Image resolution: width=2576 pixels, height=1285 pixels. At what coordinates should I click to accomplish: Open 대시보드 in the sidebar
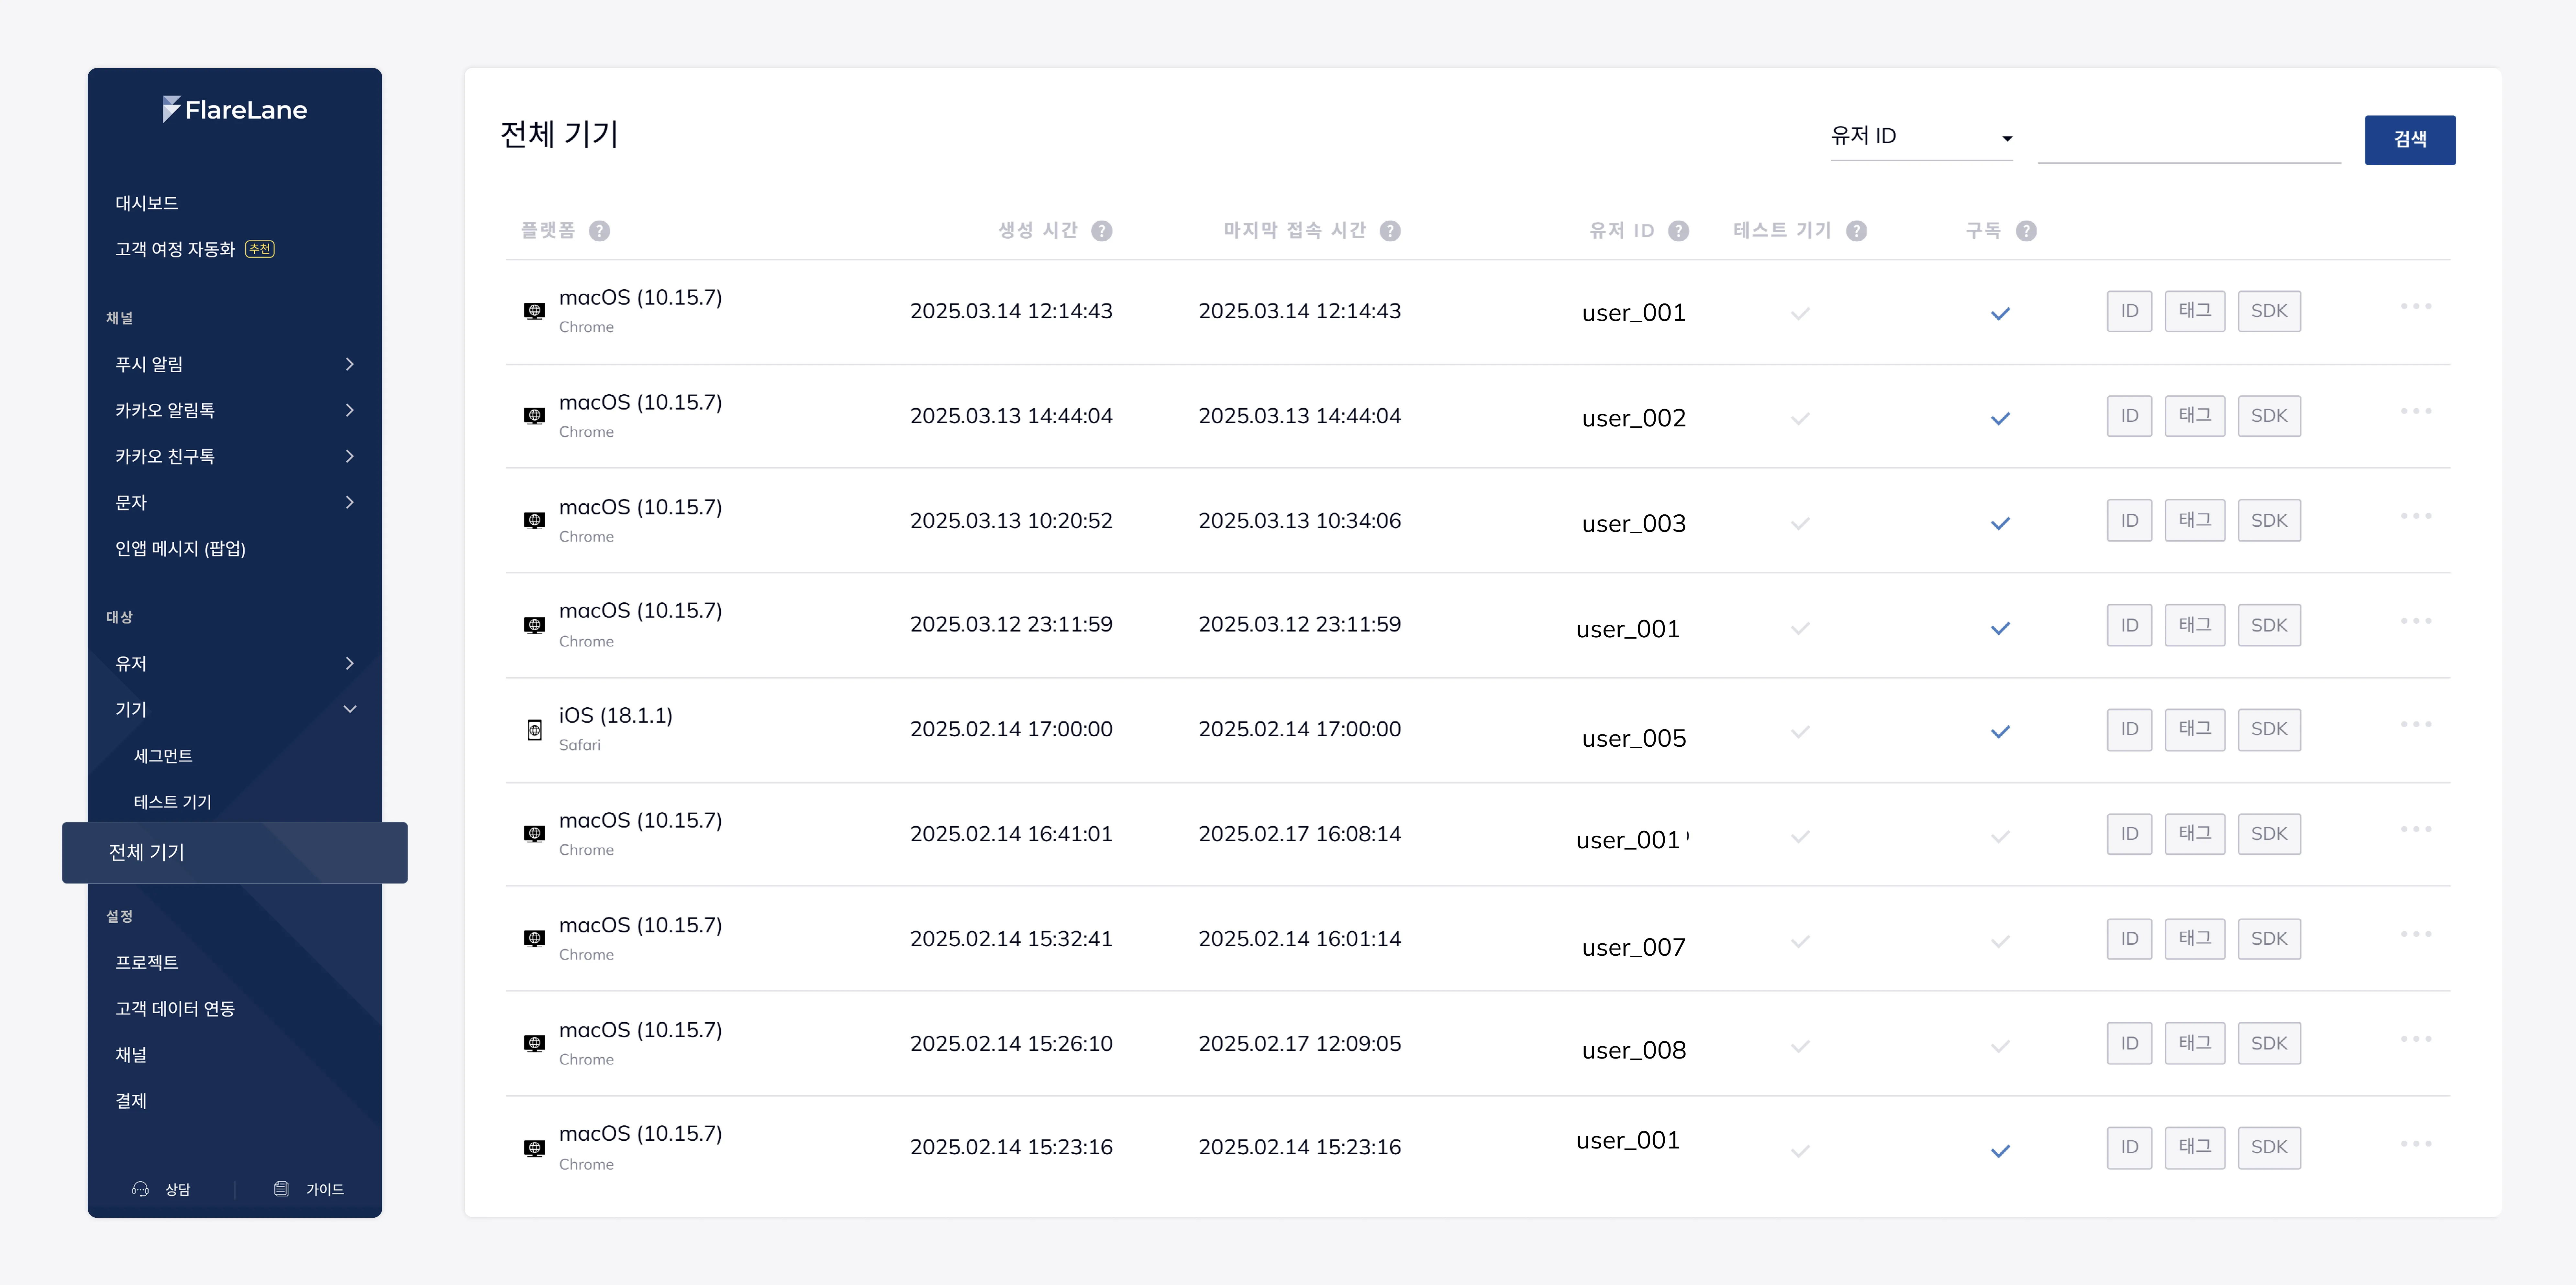tap(147, 203)
